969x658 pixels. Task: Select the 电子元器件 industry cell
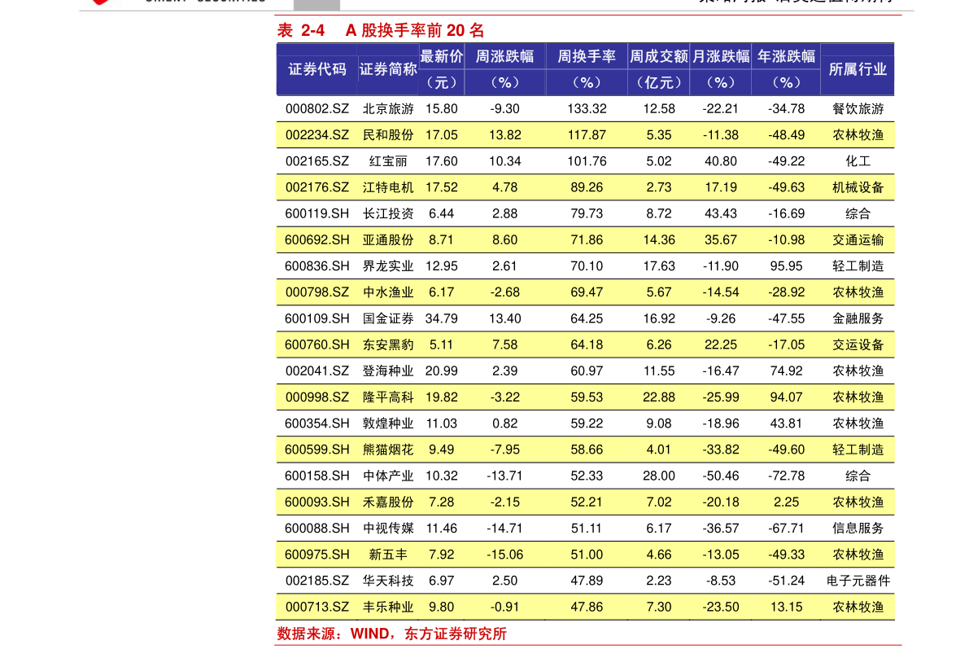[858, 581]
